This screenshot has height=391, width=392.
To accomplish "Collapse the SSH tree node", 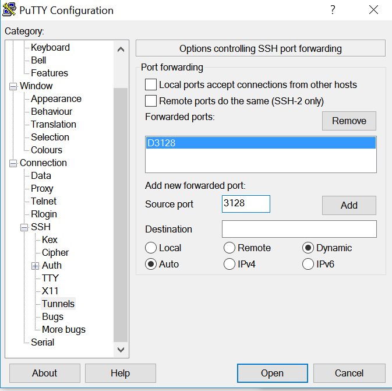I will pyautogui.click(x=24, y=228).
